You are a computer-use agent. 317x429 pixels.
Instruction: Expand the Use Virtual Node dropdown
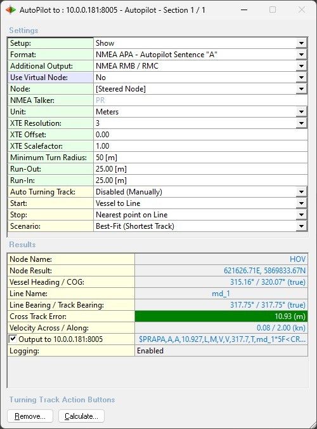pyautogui.click(x=301, y=78)
